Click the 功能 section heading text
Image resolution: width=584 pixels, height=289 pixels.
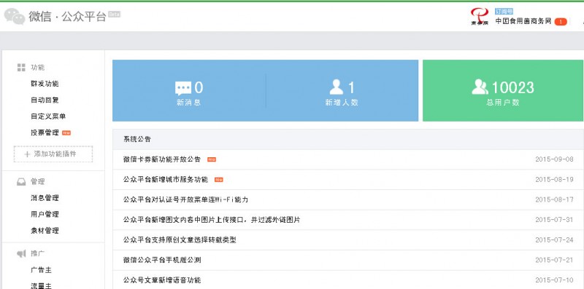click(38, 68)
